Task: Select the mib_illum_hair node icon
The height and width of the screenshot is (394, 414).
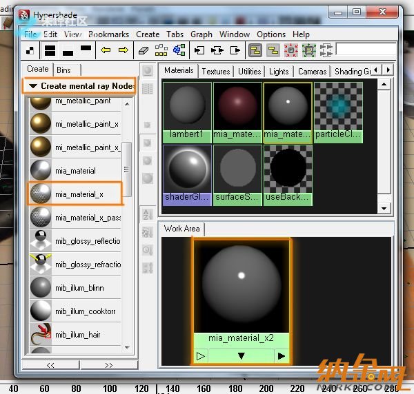Action: (41, 335)
